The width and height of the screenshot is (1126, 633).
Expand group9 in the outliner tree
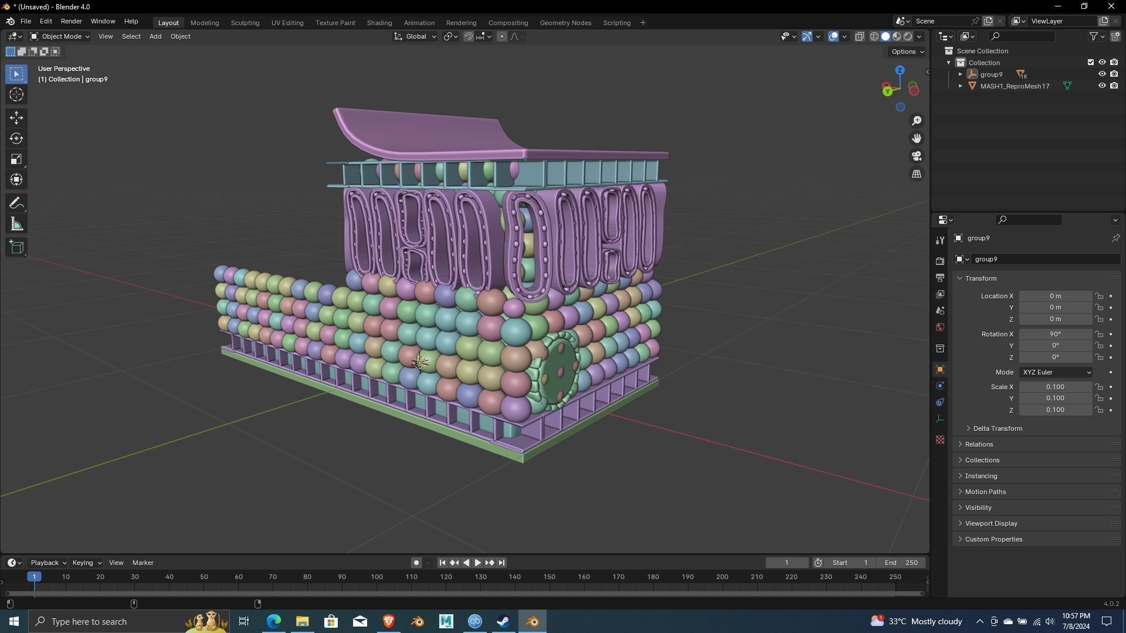click(961, 74)
